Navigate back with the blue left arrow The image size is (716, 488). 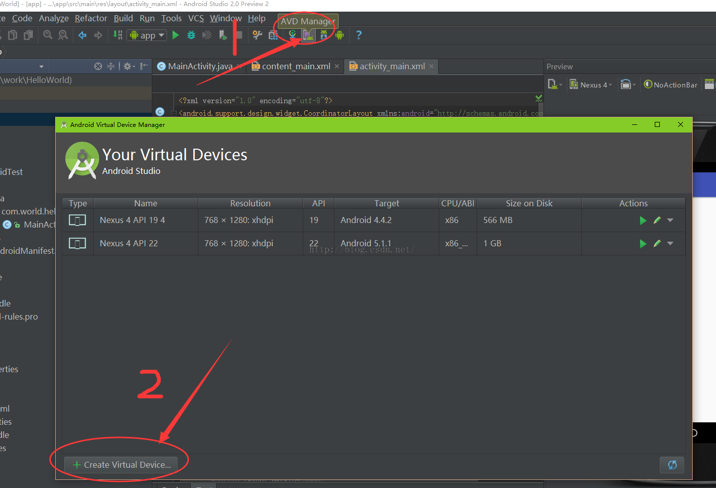click(82, 35)
